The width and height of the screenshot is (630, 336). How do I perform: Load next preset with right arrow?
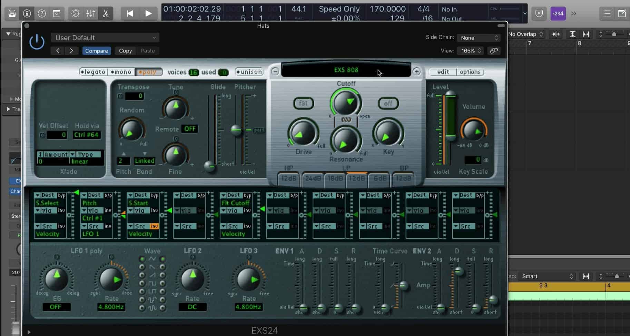(x=71, y=51)
